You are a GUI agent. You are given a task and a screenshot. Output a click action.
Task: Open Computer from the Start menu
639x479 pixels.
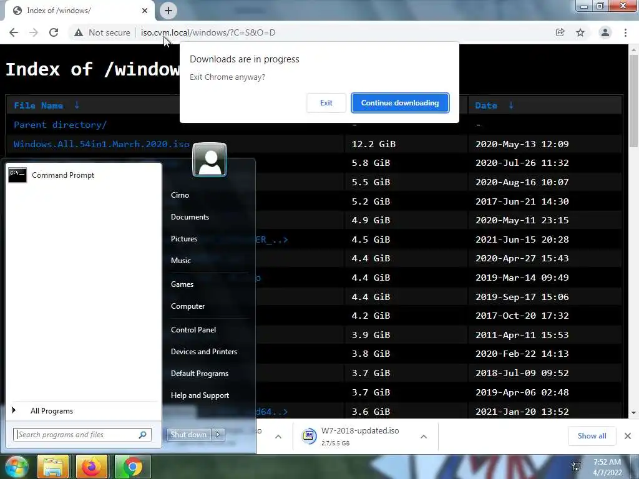(188, 306)
